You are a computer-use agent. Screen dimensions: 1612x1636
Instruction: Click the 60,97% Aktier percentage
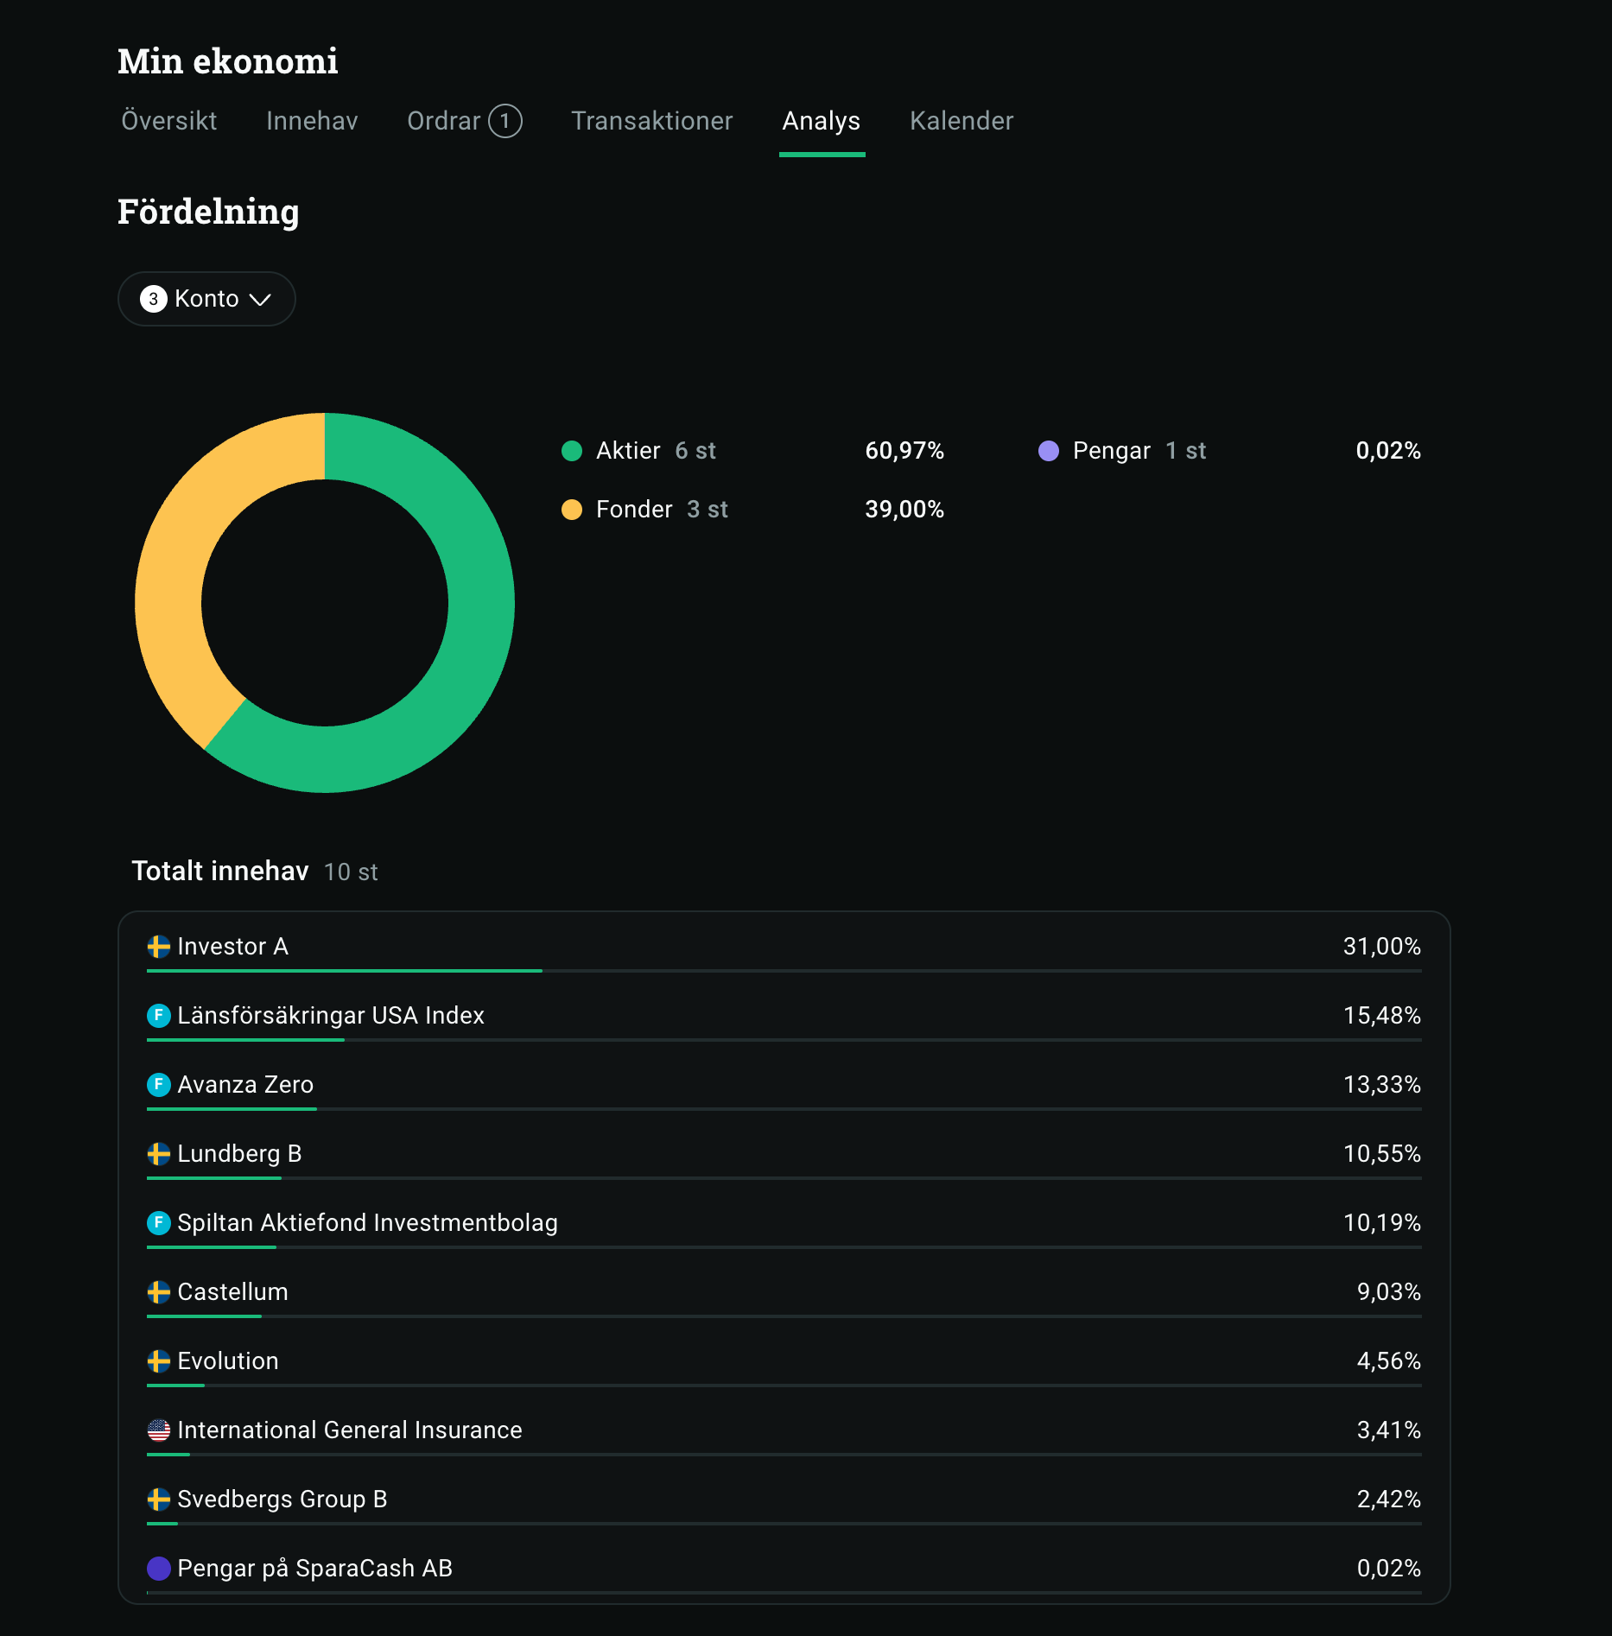(904, 451)
